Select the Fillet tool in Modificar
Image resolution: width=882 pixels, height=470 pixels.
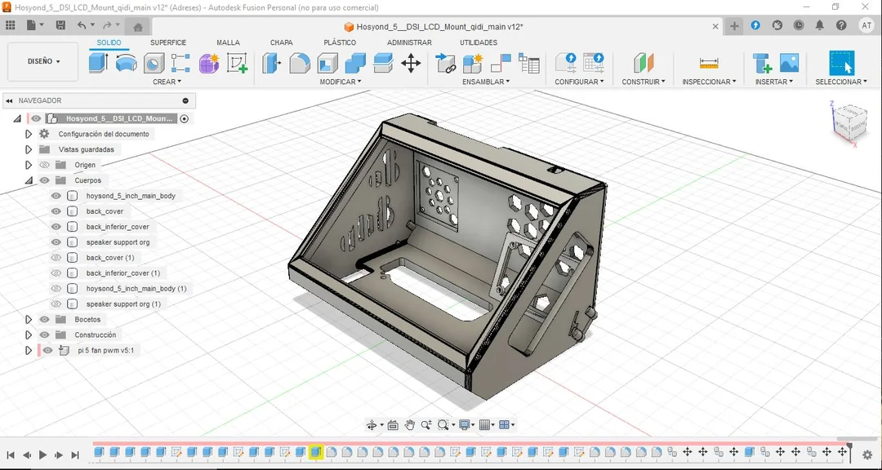pyautogui.click(x=300, y=63)
